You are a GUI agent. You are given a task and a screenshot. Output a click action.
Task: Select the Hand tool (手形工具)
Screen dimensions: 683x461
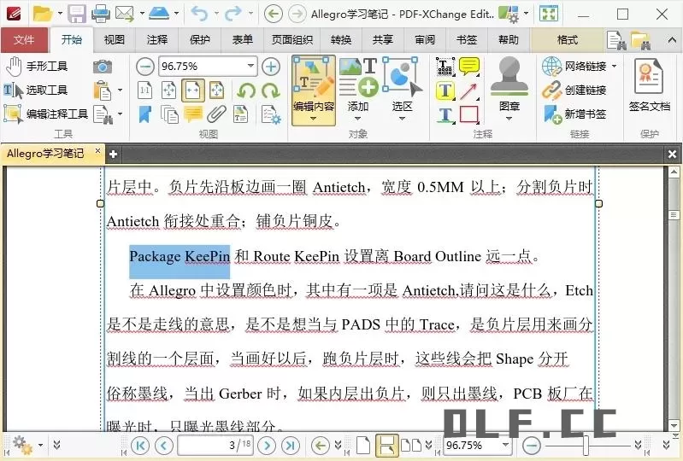(37, 66)
